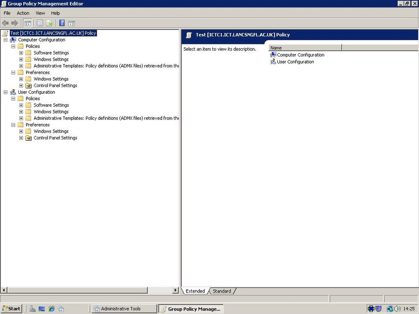Toggle the Show/Hide Console Tree toolbar icon

[x=28, y=23]
